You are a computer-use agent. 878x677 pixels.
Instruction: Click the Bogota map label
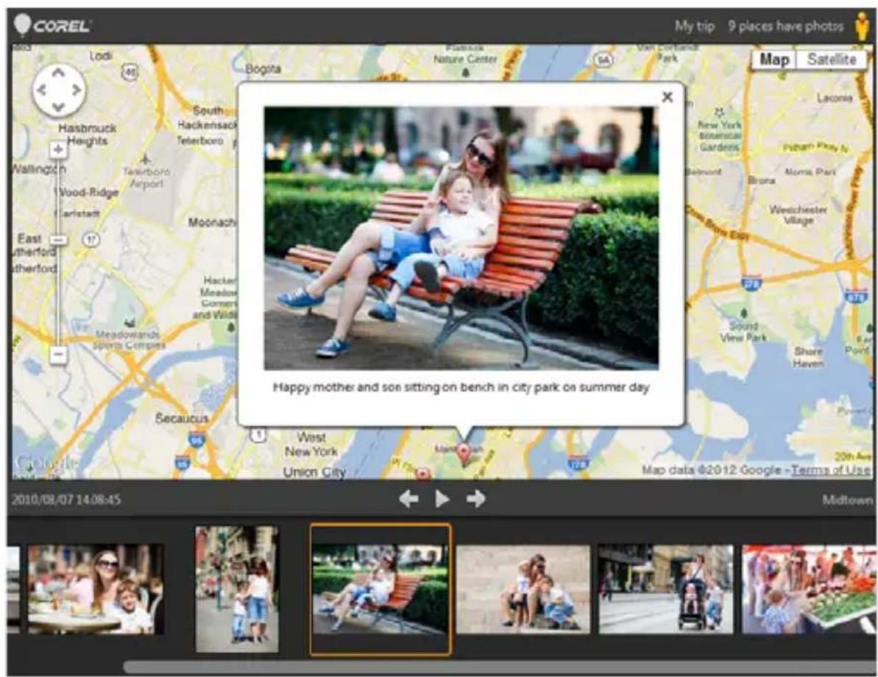pyautogui.click(x=263, y=68)
